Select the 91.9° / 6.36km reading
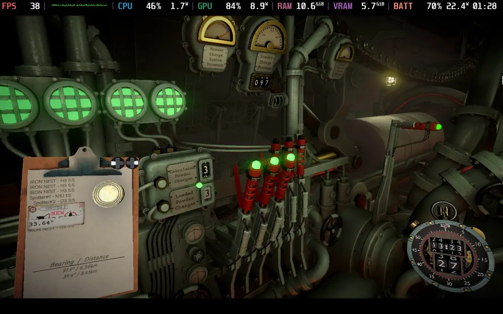 click(x=80, y=267)
